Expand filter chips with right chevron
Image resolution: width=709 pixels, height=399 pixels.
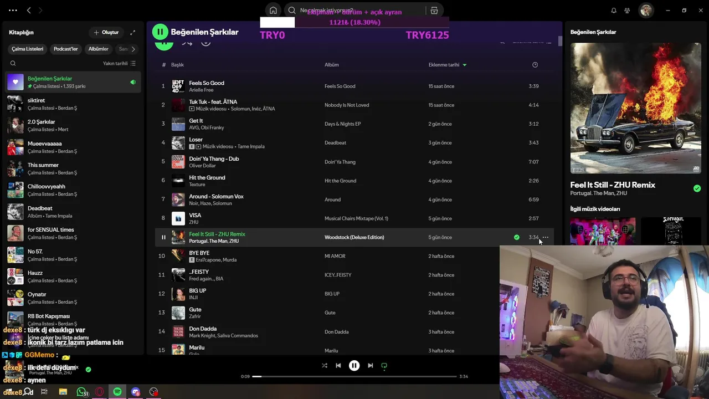coord(133,49)
